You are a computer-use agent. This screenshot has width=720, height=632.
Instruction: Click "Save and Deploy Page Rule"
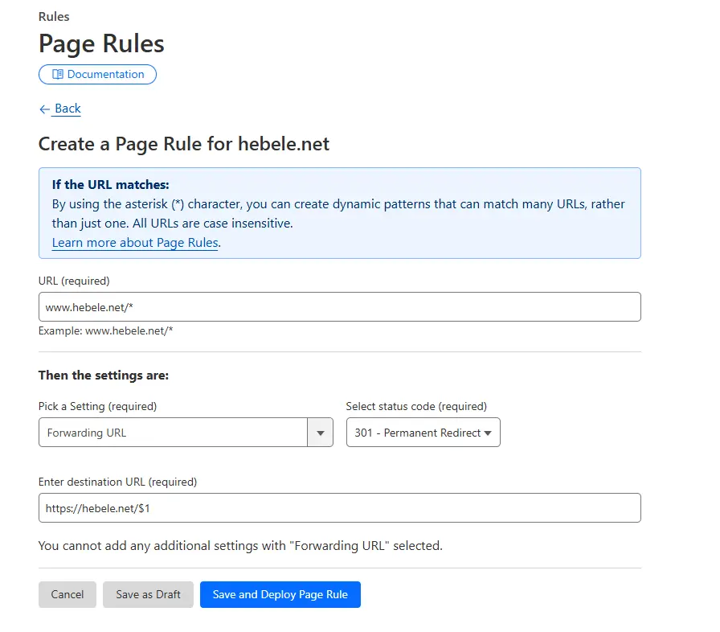click(x=280, y=594)
